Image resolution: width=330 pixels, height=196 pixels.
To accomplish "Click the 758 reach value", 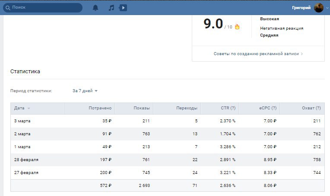I will click(317, 160).
